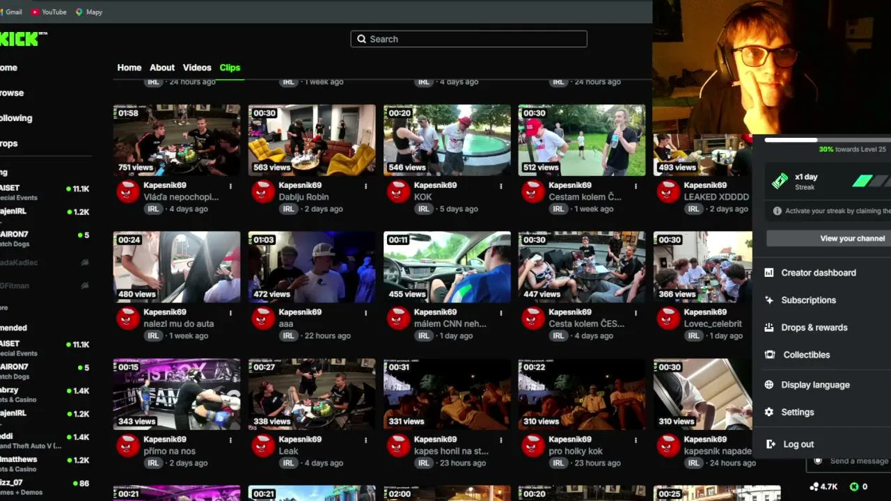Open the Gmail bookmark icon
Image resolution: width=891 pixels, height=501 pixels.
click(3, 12)
